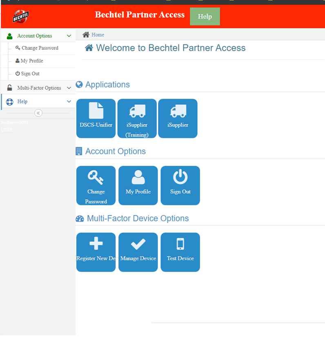Screen dimensions: 325x343
Task: Click the truck icon on iSupplier (Training) tile
Action: click(x=137, y=111)
